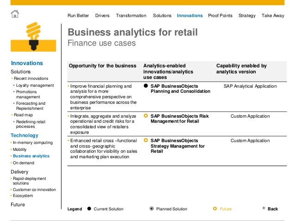Select the Innovations top navigation tab
Screen dimensions: 295x221
coord(190,16)
